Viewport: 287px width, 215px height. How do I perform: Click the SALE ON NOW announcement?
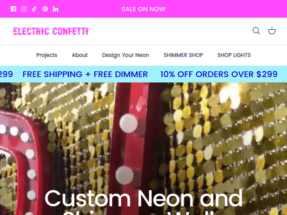click(x=143, y=9)
